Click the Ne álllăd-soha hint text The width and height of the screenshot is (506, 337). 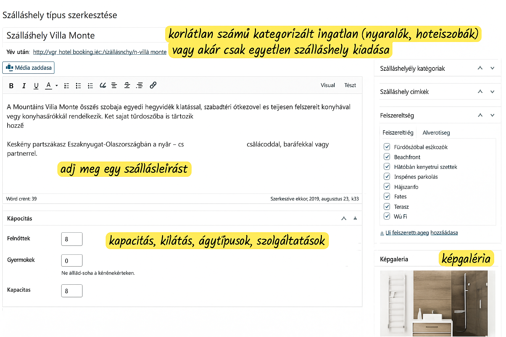click(98, 273)
